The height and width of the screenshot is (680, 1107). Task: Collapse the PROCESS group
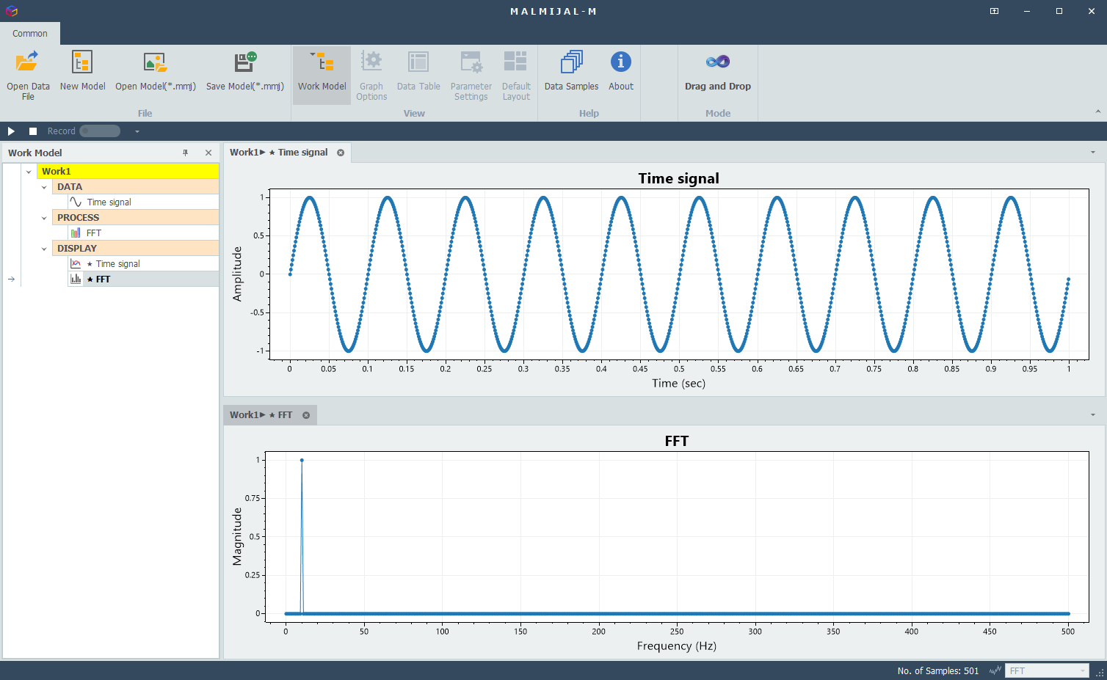[x=44, y=218]
